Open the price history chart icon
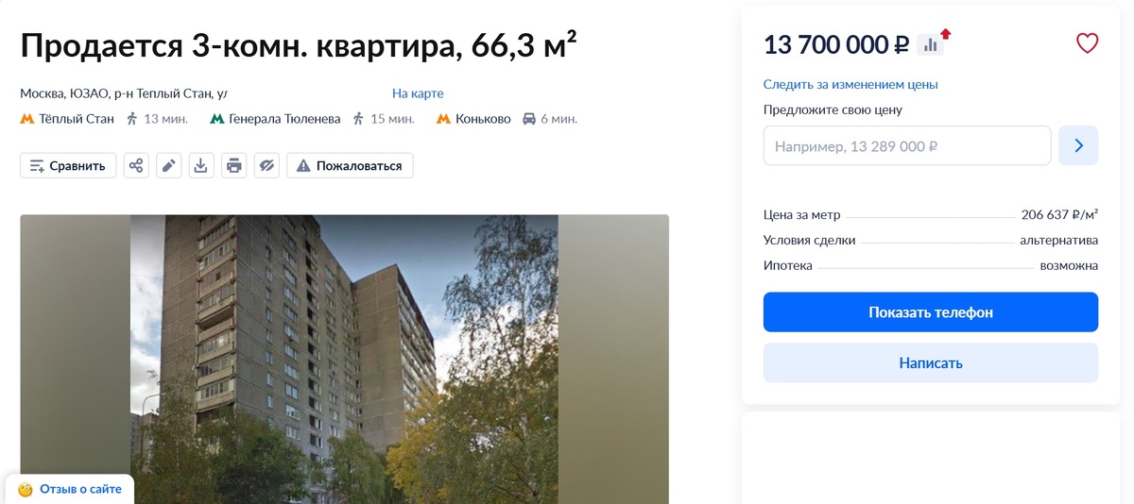Image resolution: width=1134 pixels, height=504 pixels. coord(931,44)
